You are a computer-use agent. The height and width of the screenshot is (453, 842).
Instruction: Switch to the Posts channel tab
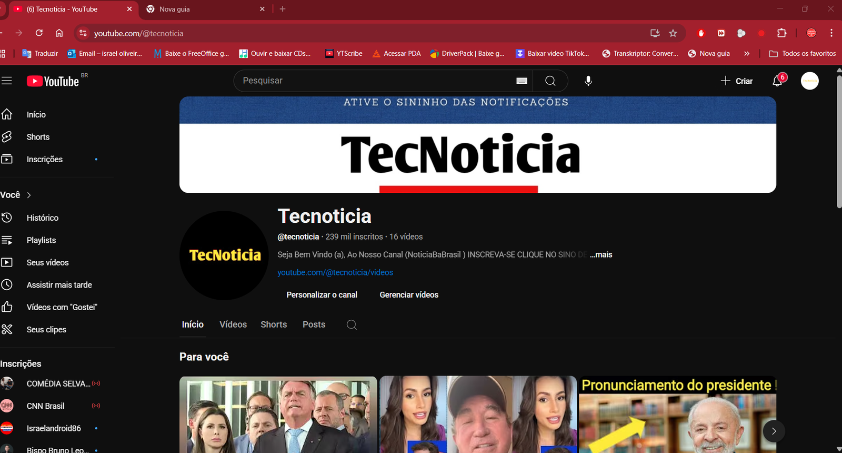click(x=314, y=324)
